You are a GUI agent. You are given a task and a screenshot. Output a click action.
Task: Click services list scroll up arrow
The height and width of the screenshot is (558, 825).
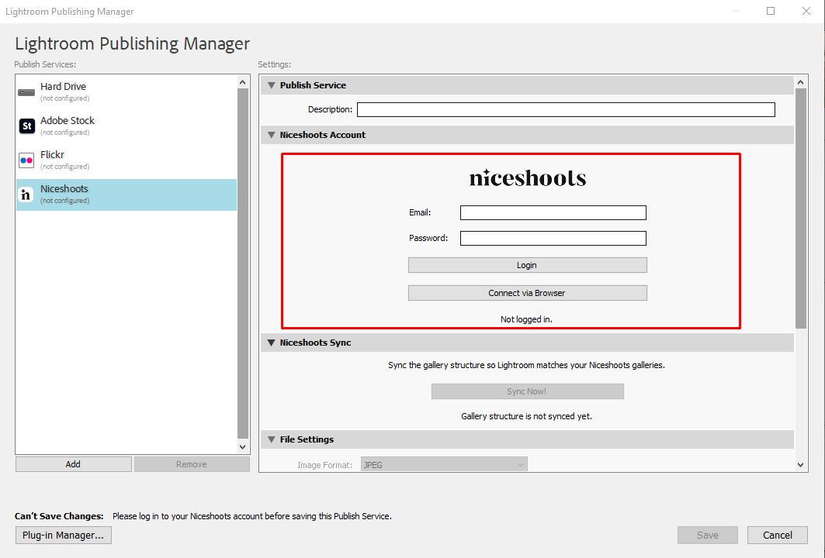(243, 82)
